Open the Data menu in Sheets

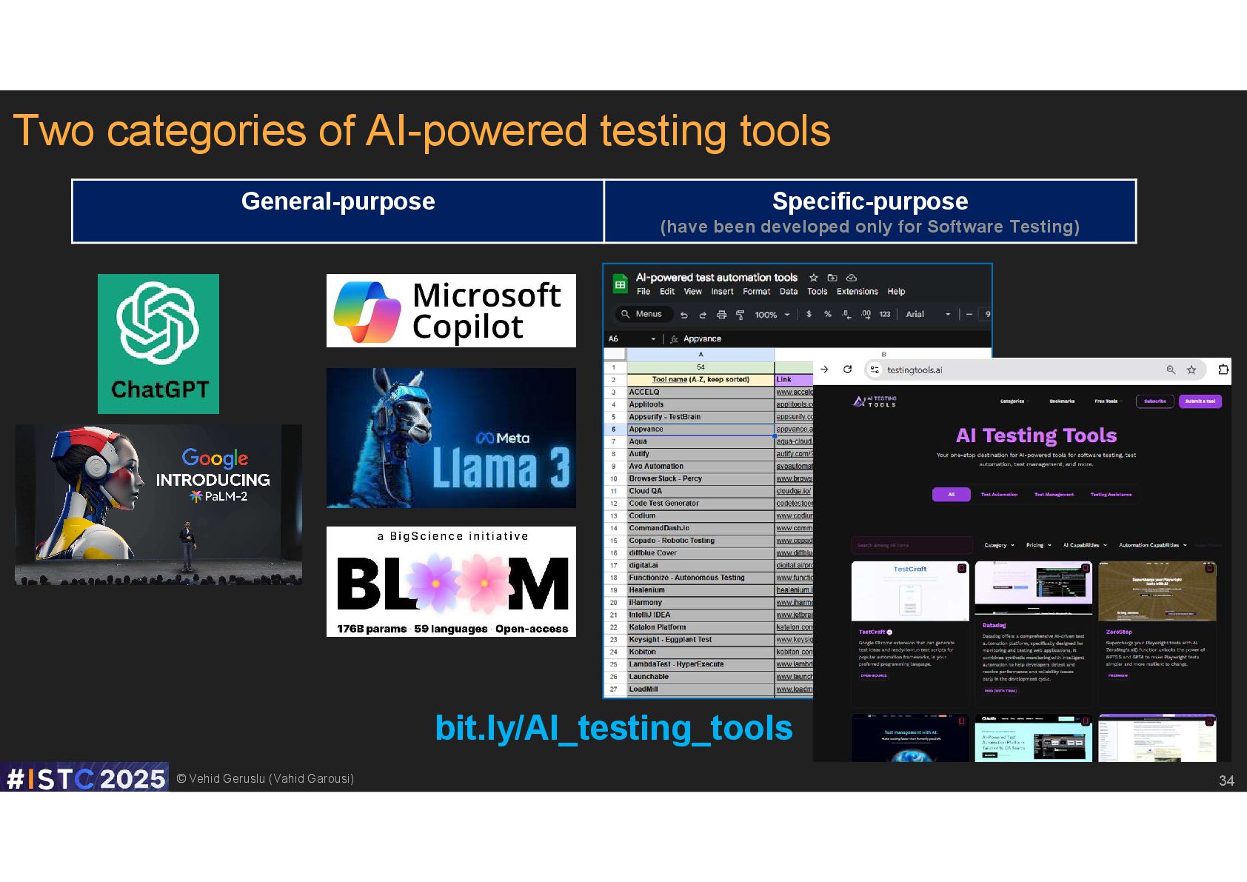pyautogui.click(x=789, y=292)
